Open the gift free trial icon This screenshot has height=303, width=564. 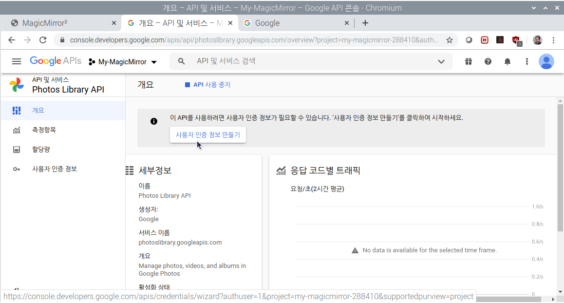pyautogui.click(x=469, y=61)
